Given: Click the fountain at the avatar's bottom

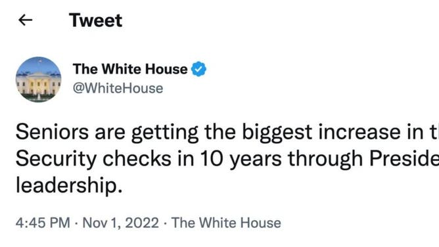Looking at the screenshot, I should [x=38, y=97].
